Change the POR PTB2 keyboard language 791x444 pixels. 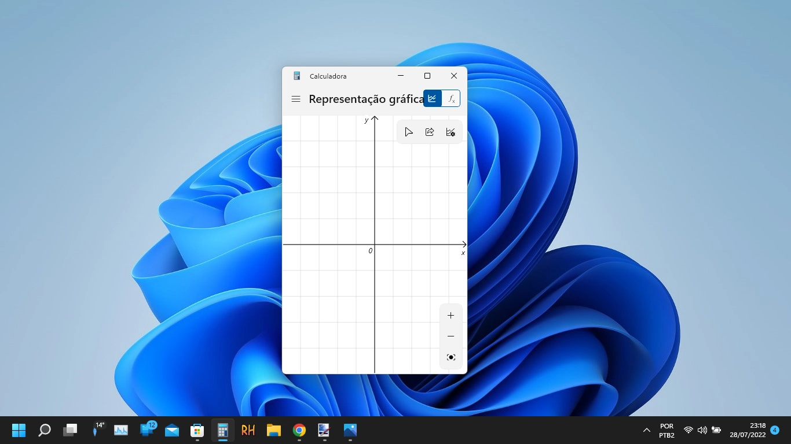pos(667,430)
